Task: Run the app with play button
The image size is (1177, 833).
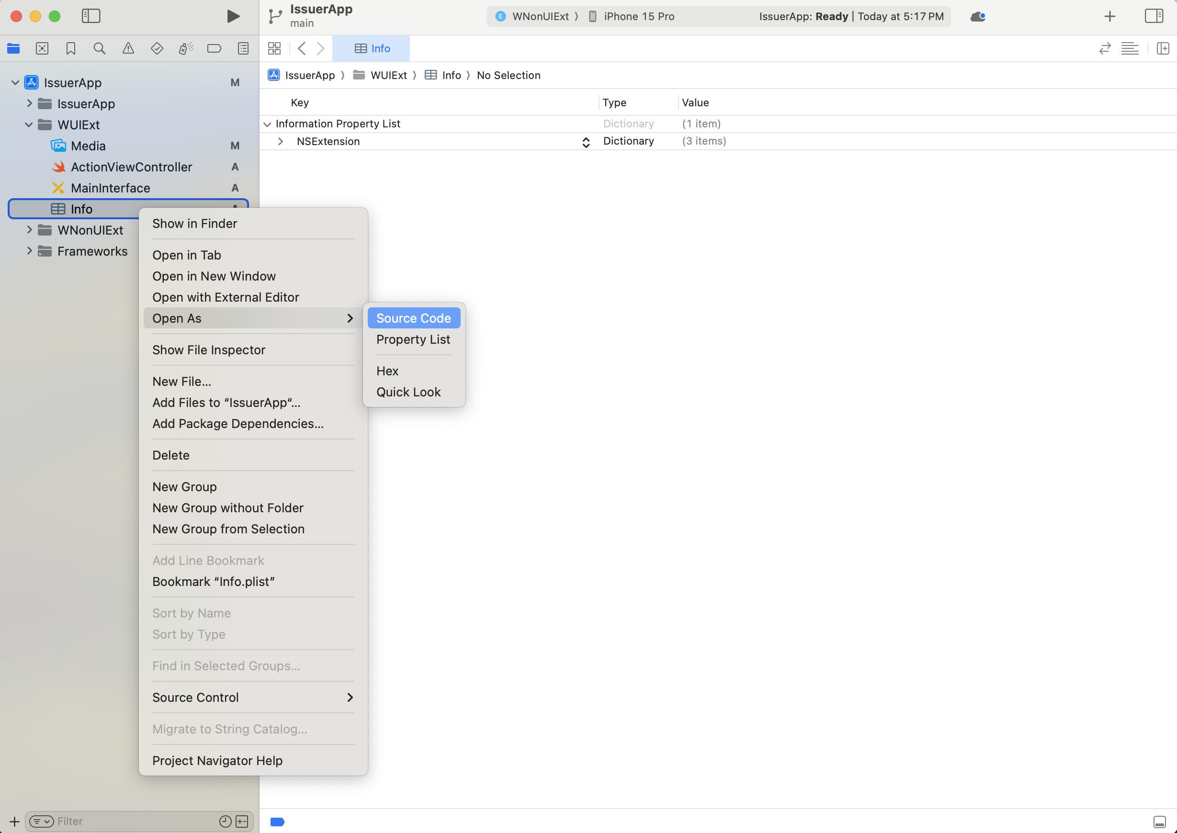Action: [x=233, y=16]
